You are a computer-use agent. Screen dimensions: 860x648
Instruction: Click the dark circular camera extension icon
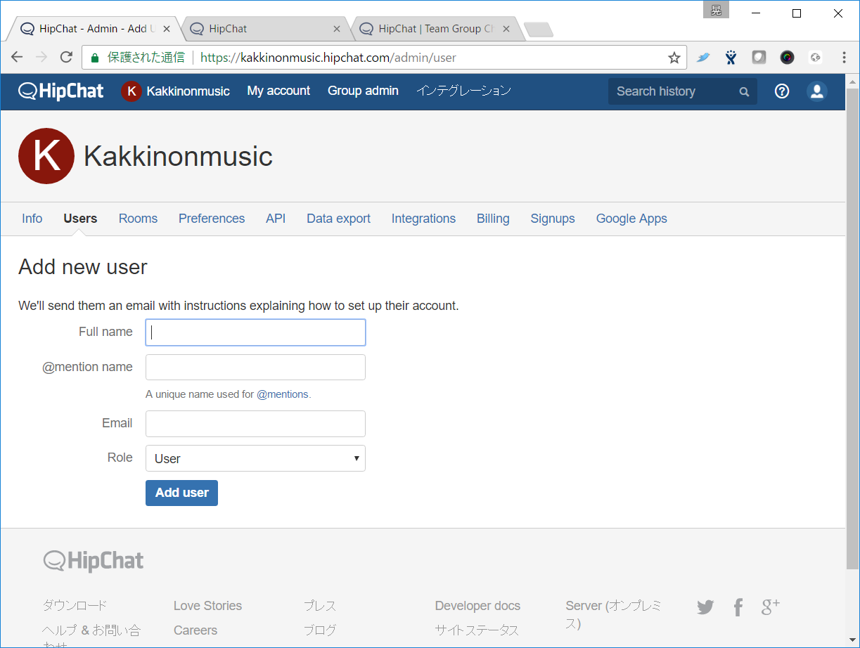787,58
